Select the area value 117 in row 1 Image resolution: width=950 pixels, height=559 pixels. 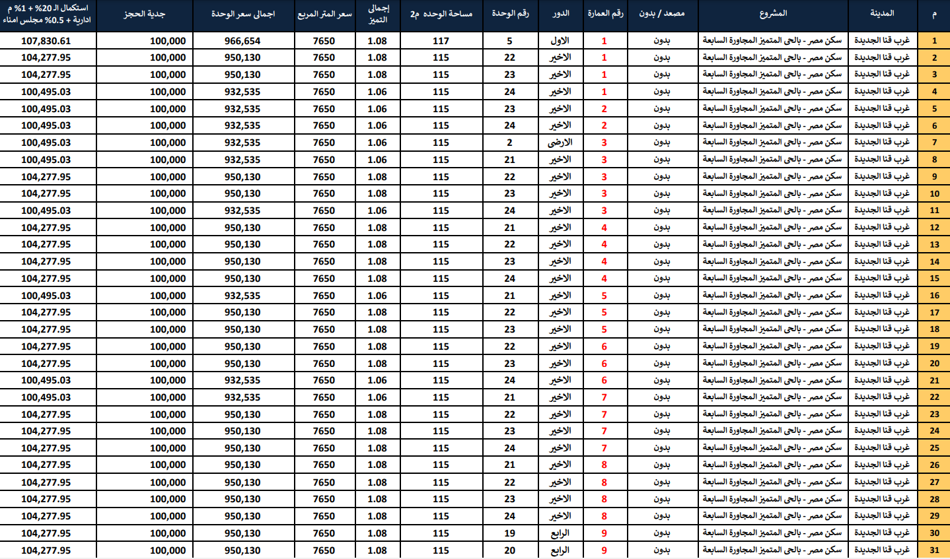pyautogui.click(x=441, y=41)
